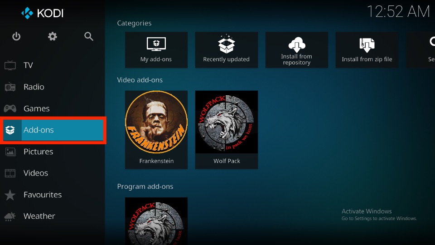Open settings via the gear icon
Screen dimensions: 435x245
pyautogui.click(x=53, y=36)
